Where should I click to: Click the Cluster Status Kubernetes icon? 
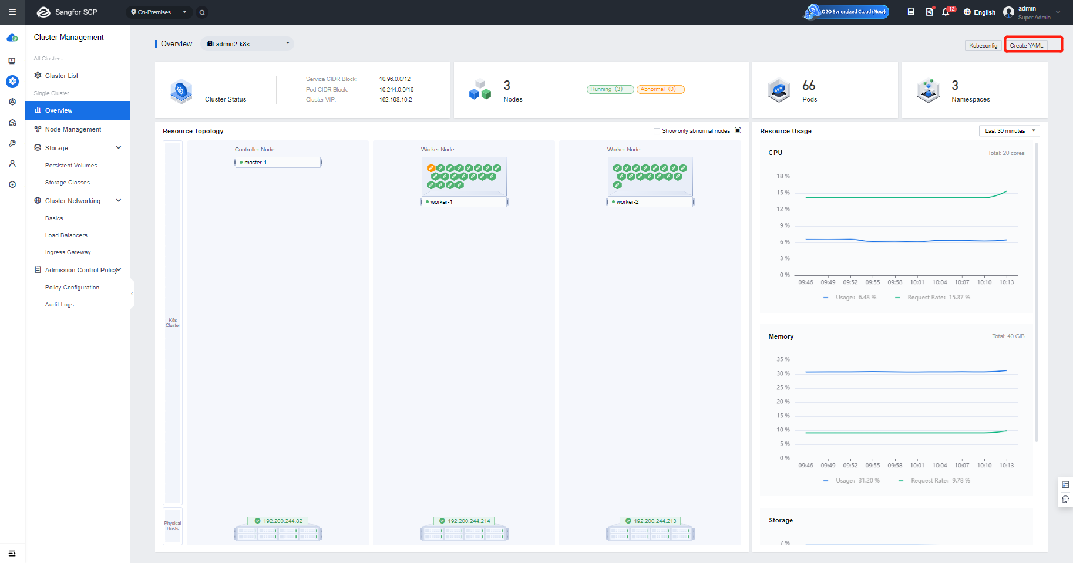click(181, 91)
